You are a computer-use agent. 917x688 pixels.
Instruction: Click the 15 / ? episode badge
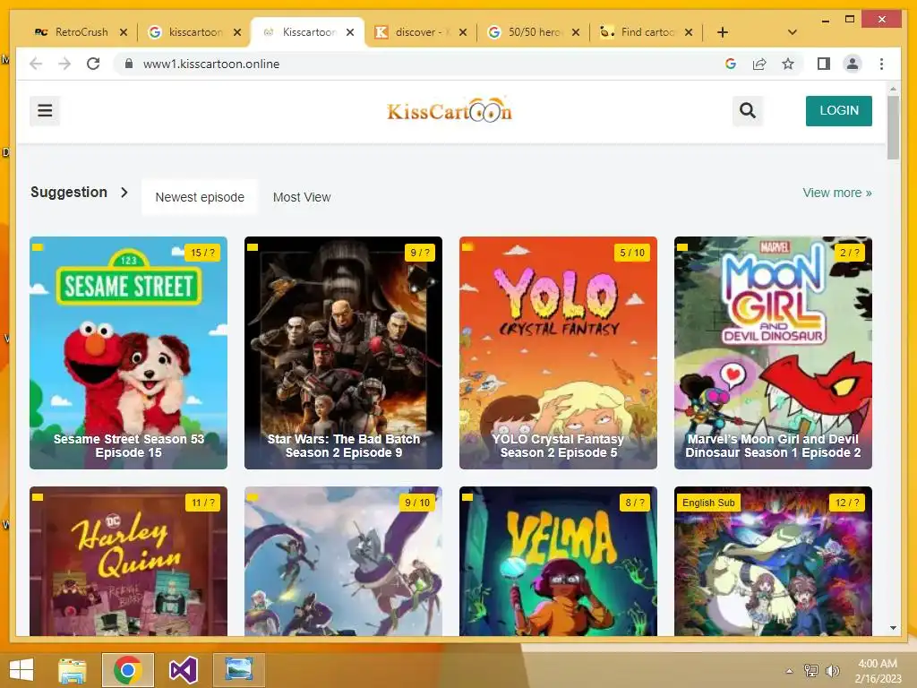pyautogui.click(x=202, y=253)
